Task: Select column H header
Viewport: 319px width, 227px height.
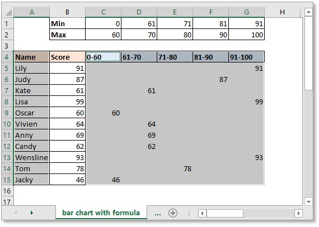Action: [283, 12]
